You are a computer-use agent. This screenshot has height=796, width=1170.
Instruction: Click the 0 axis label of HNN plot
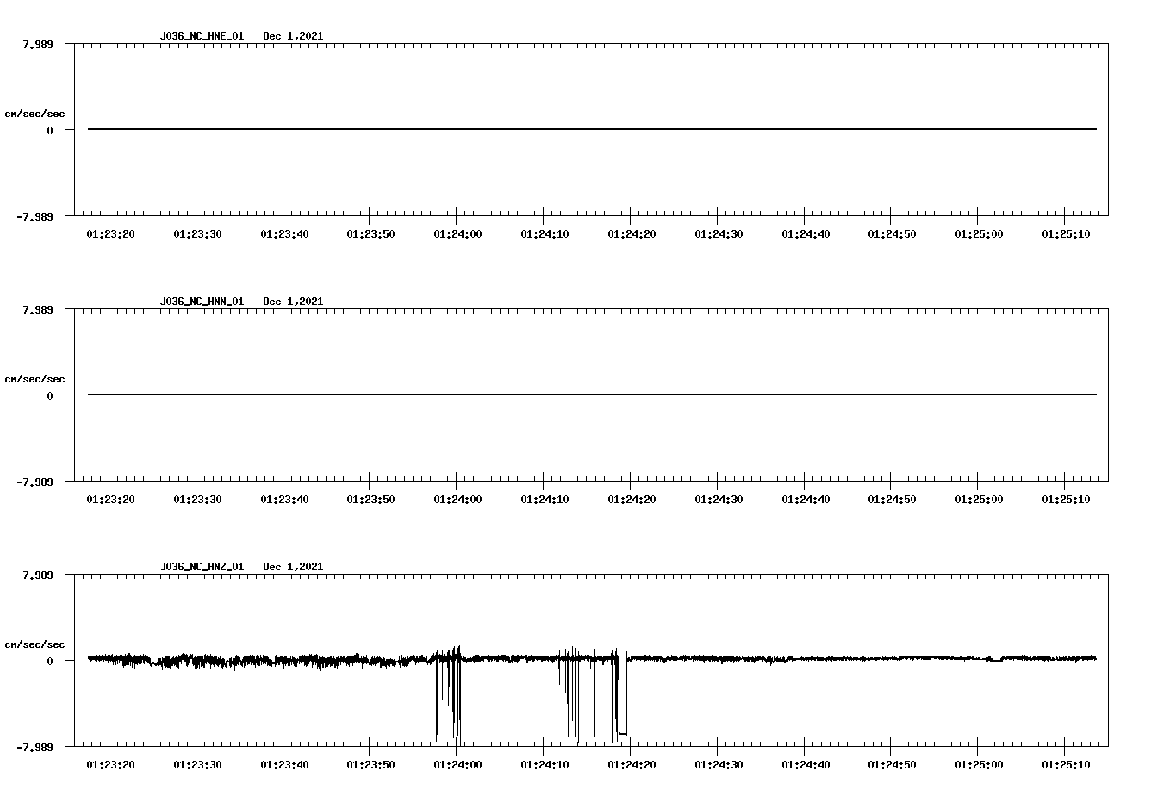click(50, 395)
